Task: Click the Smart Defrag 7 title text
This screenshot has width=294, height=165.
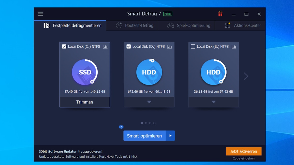Action: click(144, 14)
